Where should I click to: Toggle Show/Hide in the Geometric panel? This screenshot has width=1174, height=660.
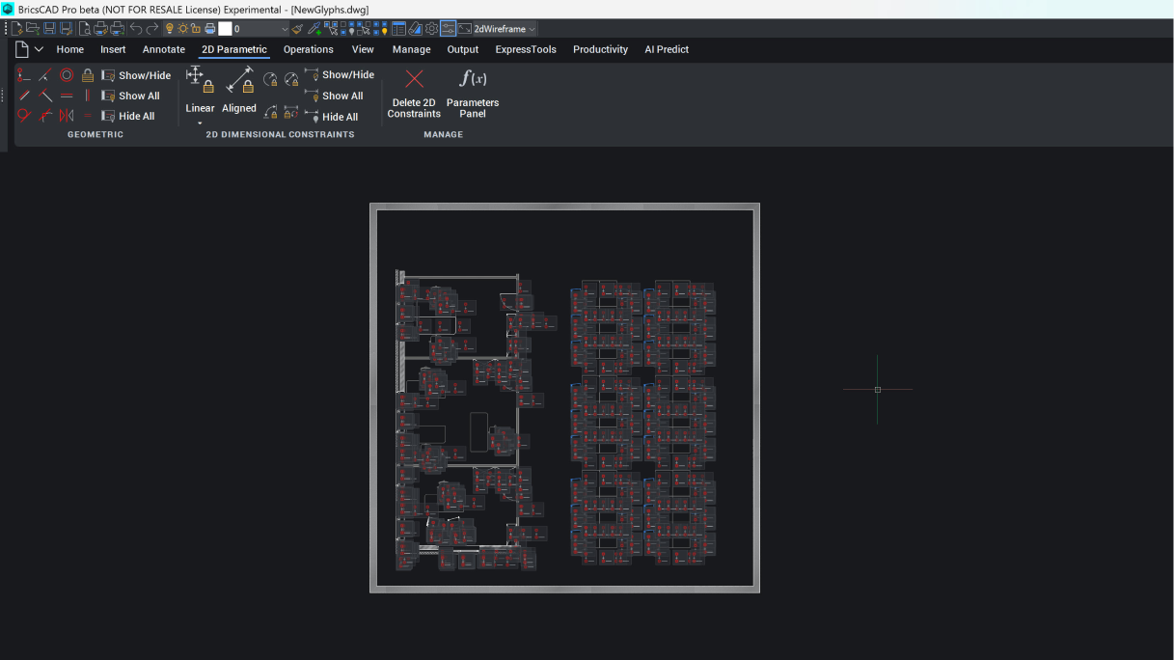(x=136, y=75)
